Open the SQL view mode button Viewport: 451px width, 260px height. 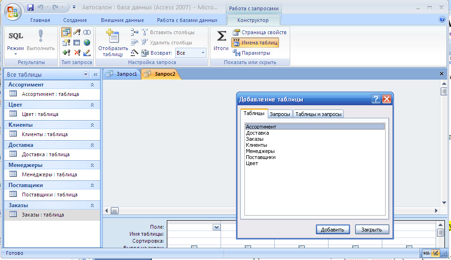[15, 36]
